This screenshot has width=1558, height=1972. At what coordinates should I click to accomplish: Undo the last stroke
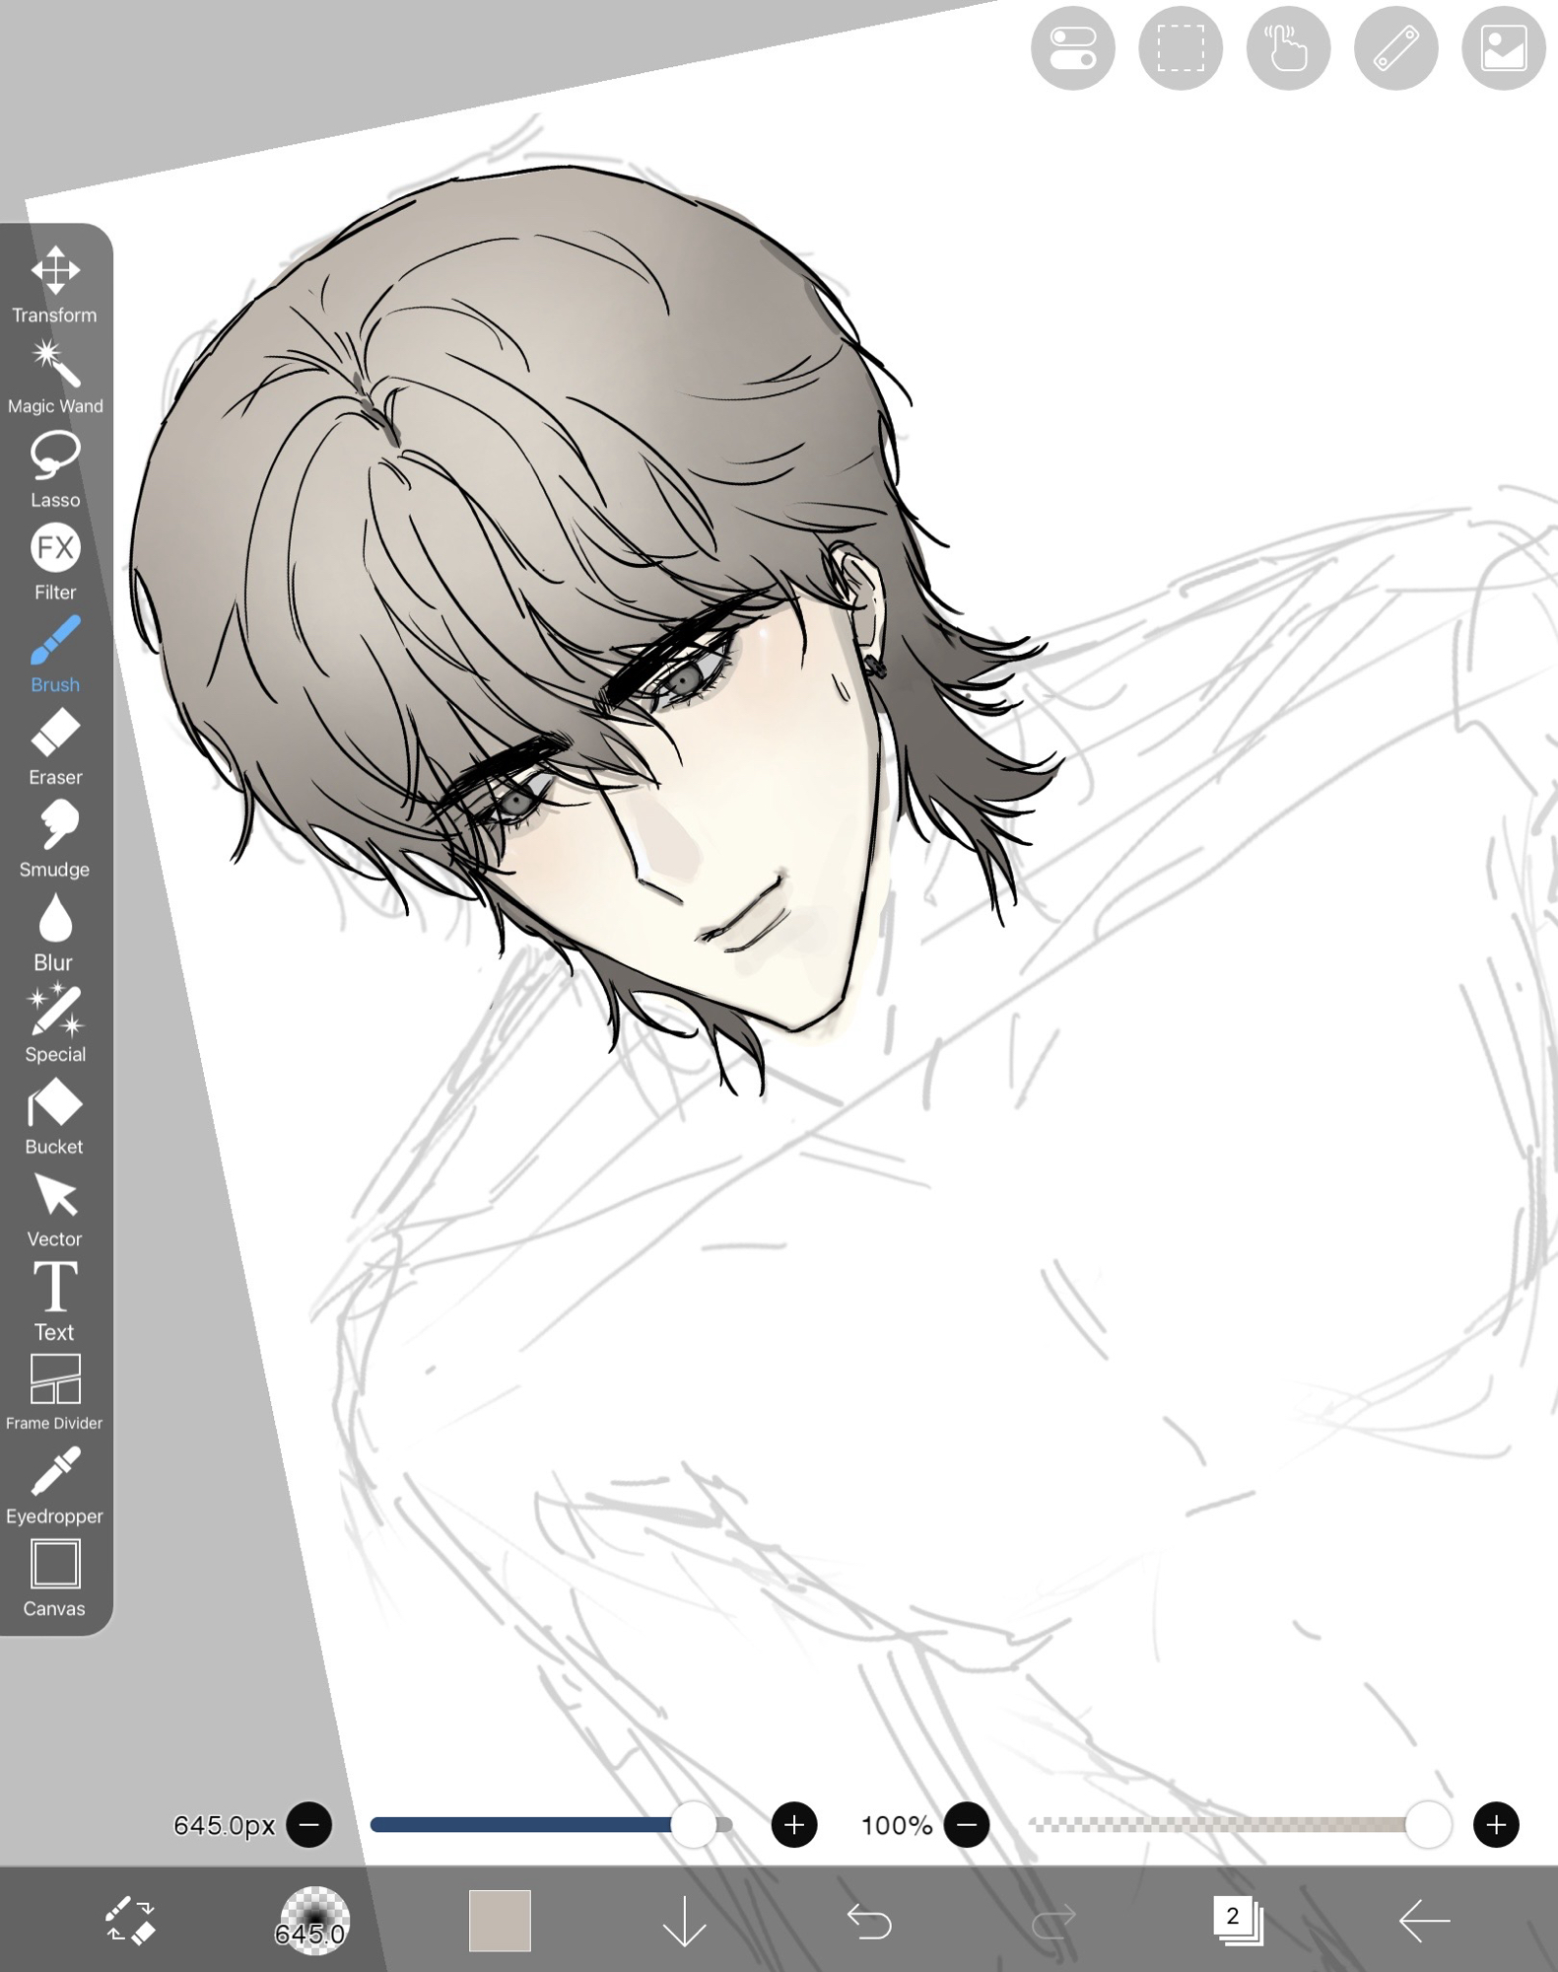869,1921
